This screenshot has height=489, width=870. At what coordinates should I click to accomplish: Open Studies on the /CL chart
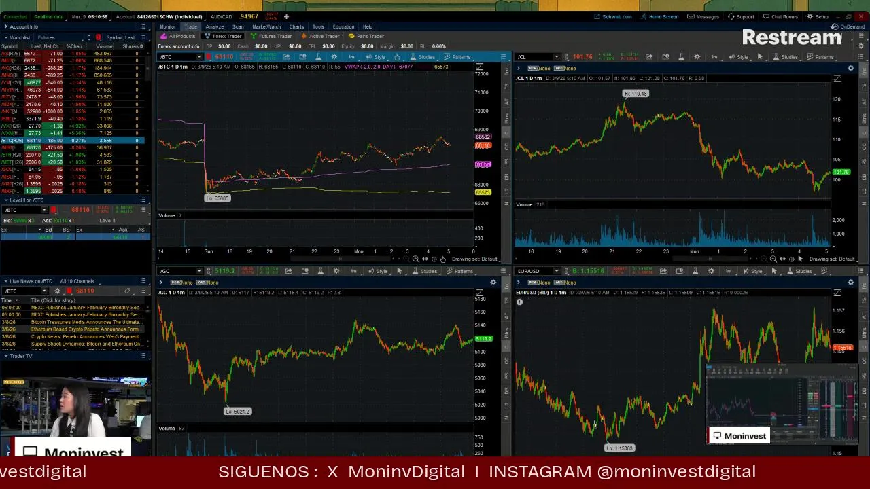point(785,57)
